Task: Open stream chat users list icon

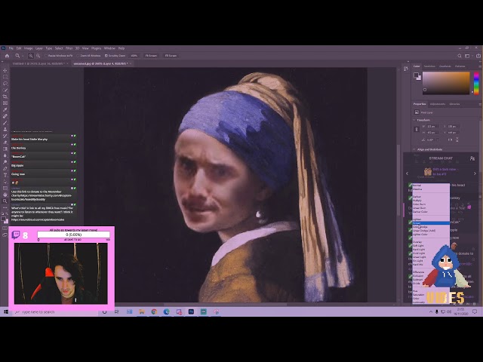Action: pyautogui.click(x=472, y=158)
